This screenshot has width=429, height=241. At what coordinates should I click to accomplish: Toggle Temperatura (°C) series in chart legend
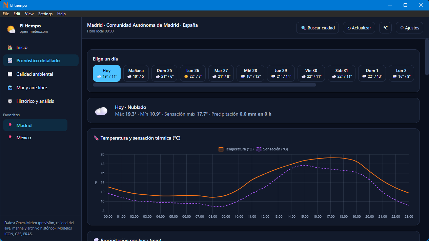tap(236, 149)
